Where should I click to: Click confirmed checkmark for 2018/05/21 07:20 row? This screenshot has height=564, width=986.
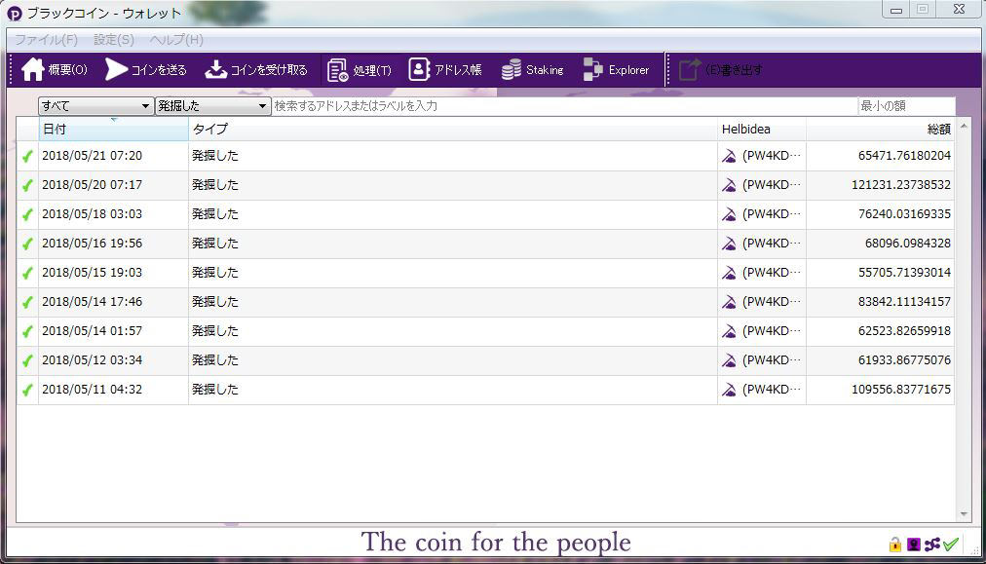[27, 156]
